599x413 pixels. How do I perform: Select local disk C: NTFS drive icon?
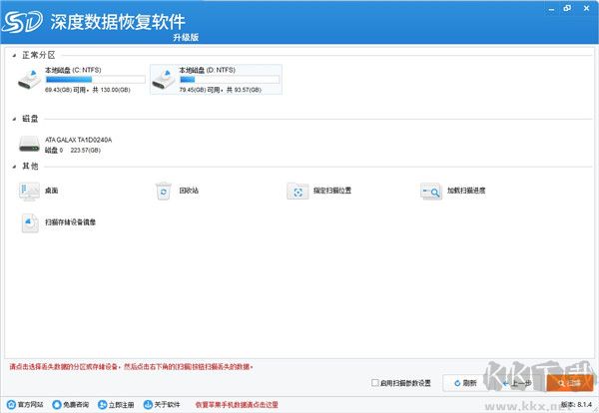[x=30, y=80]
